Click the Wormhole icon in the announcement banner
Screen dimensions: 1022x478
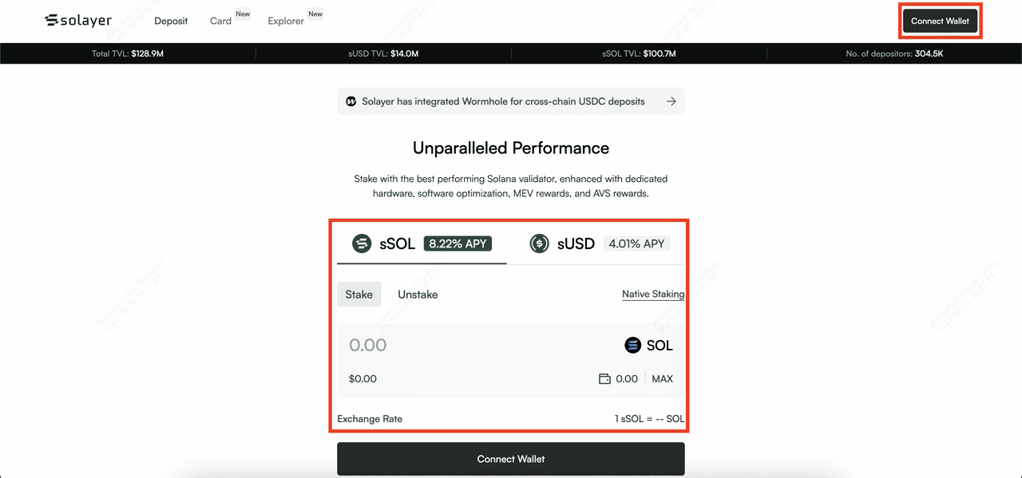tap(351, 101)
